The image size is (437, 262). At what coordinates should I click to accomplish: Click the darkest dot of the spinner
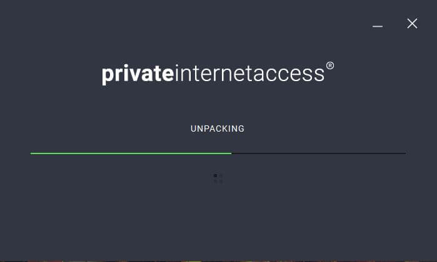click(x=215, y=176)
